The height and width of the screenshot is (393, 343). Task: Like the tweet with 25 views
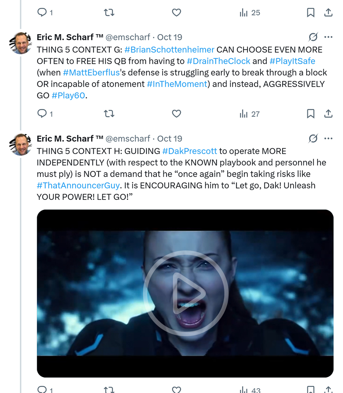point(177,13)
